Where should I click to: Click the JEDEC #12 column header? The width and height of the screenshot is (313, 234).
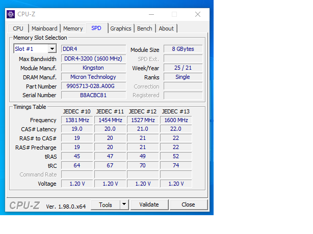[x=143, y=111]
